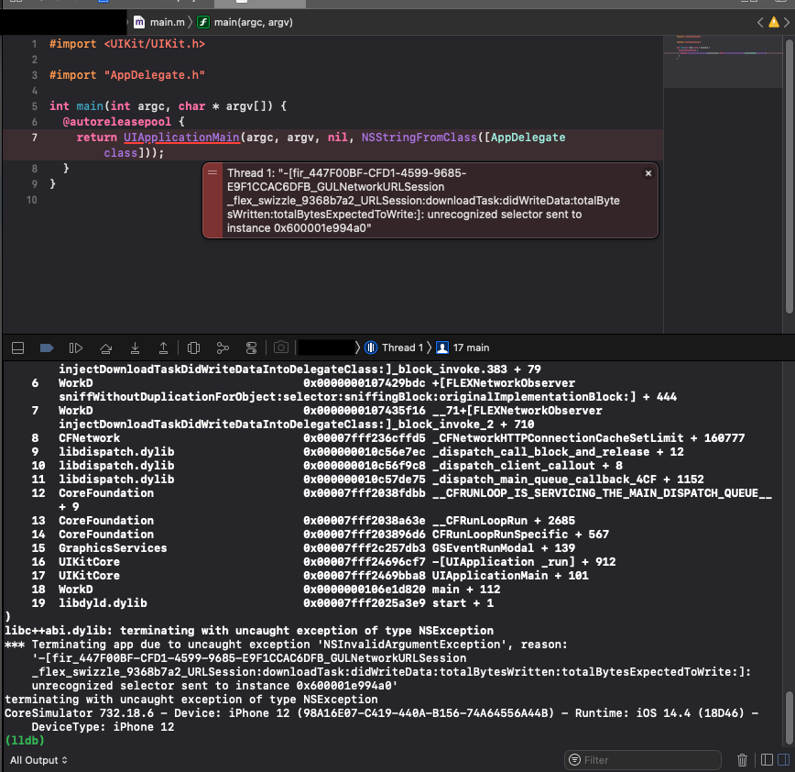Open the All Output console selector
This screenshot has width=795, height=772.
pos(38,760)
